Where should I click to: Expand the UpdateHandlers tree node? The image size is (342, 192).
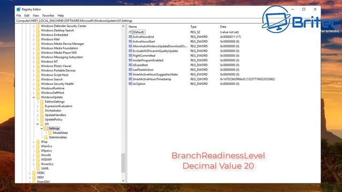(38, 115)
